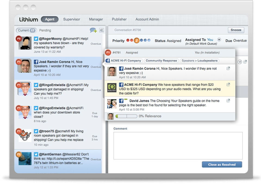
Task: Click Twitter icon on downtown store tweet
Action: point(36,108)
